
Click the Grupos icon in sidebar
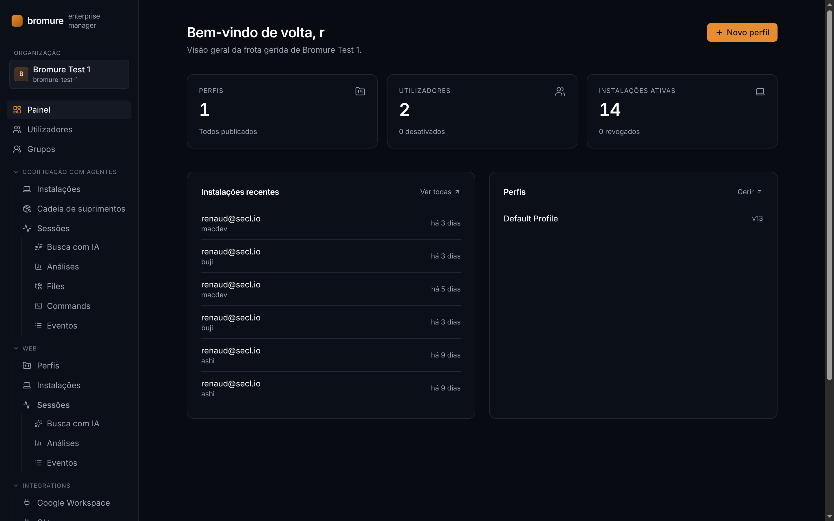(17, 149)
